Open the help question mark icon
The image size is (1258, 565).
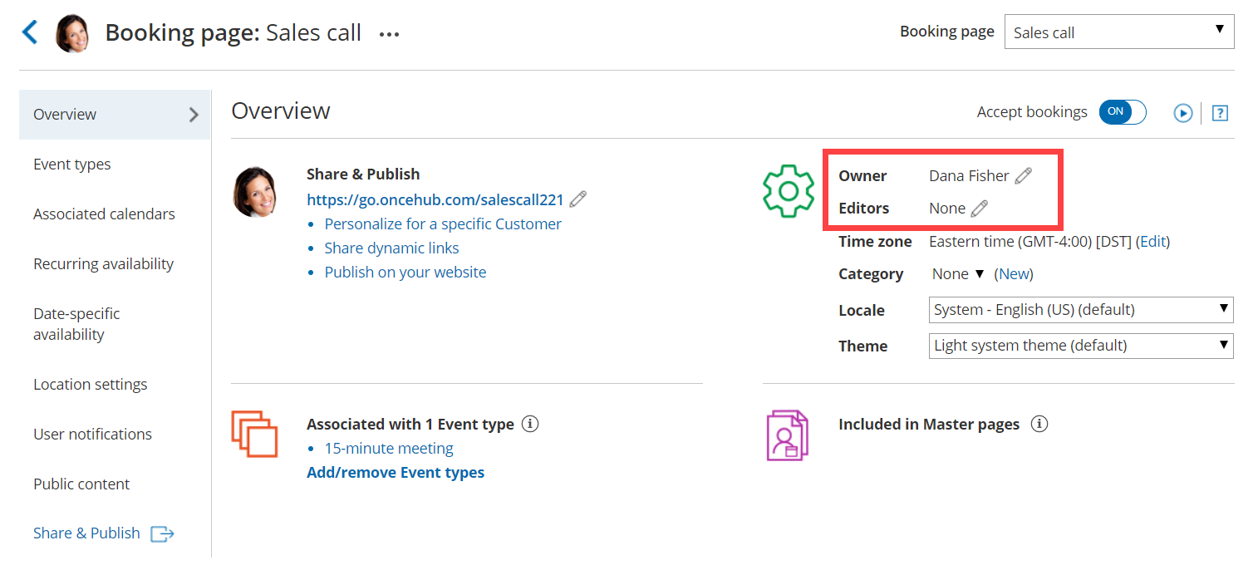tap(1220, 113)
